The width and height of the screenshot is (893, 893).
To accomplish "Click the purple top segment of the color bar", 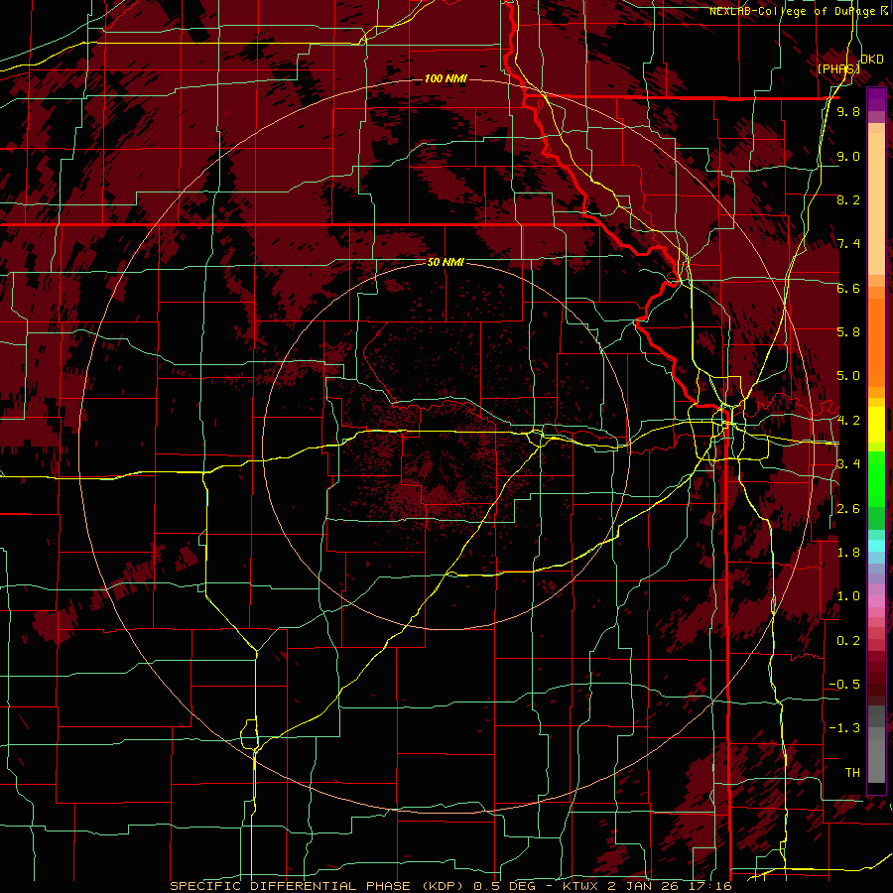I will pos(876,99).
